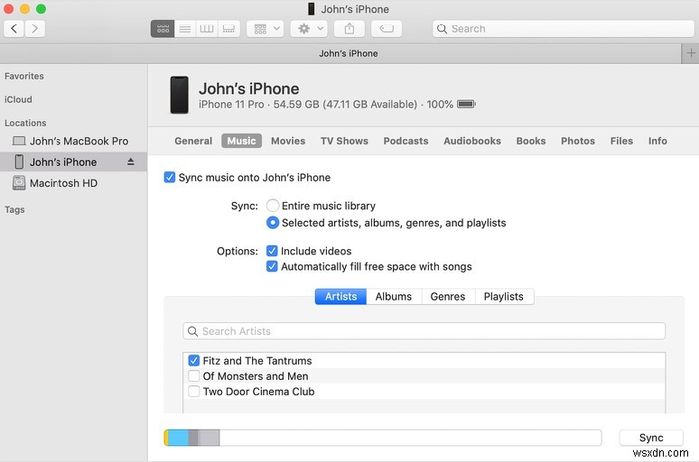This screenshot has height=462, width=699.
Task: Open the Movies tab
Action: pos(288,141)
